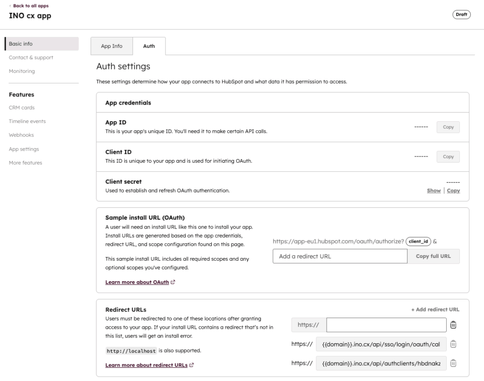The width and height of the screenshot is (484, 381).
Task: Open Webhooks feature page
Action: click(21, 135)
